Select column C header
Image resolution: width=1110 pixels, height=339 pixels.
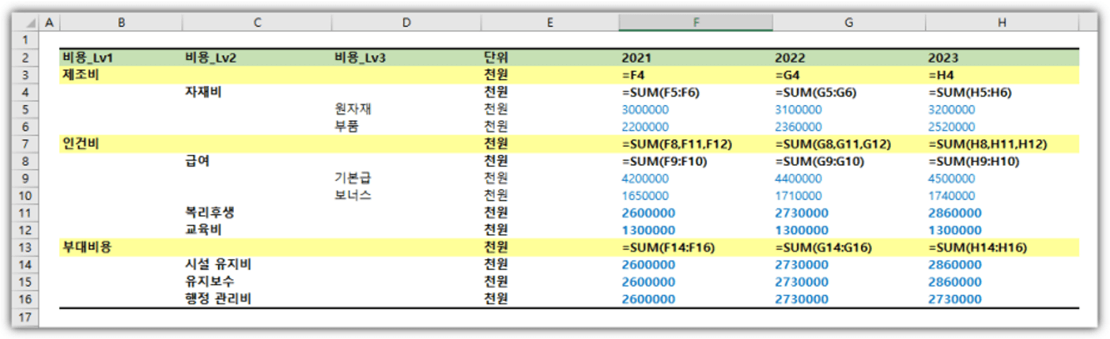point(258,23)
